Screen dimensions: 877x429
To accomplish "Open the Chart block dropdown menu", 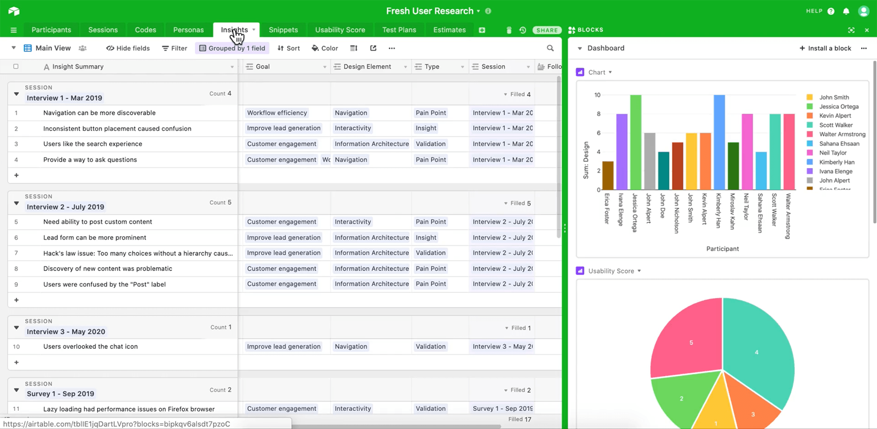I will pos(610,72).
